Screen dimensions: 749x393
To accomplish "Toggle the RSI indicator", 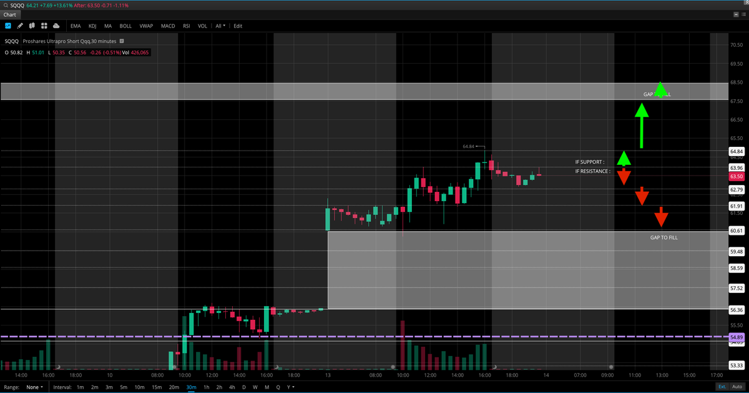I will click(187, 26).
